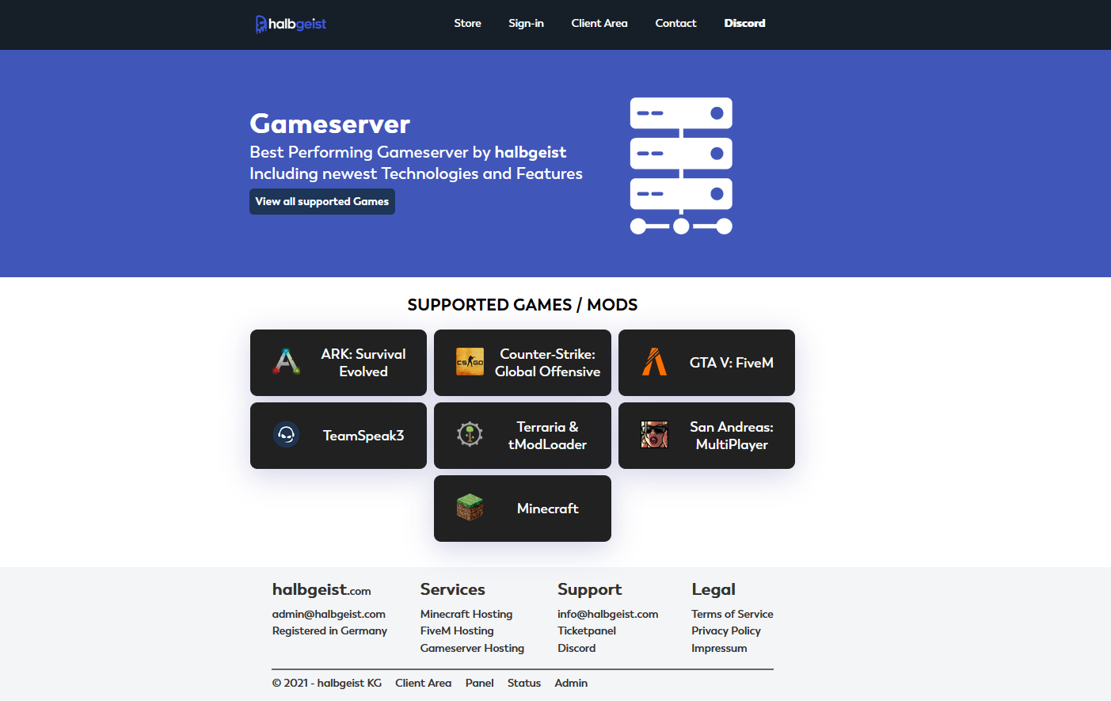The image size is (1111, 701).
Task: Click the TeamSpeak3 headset icon
Action: [285, 435]
